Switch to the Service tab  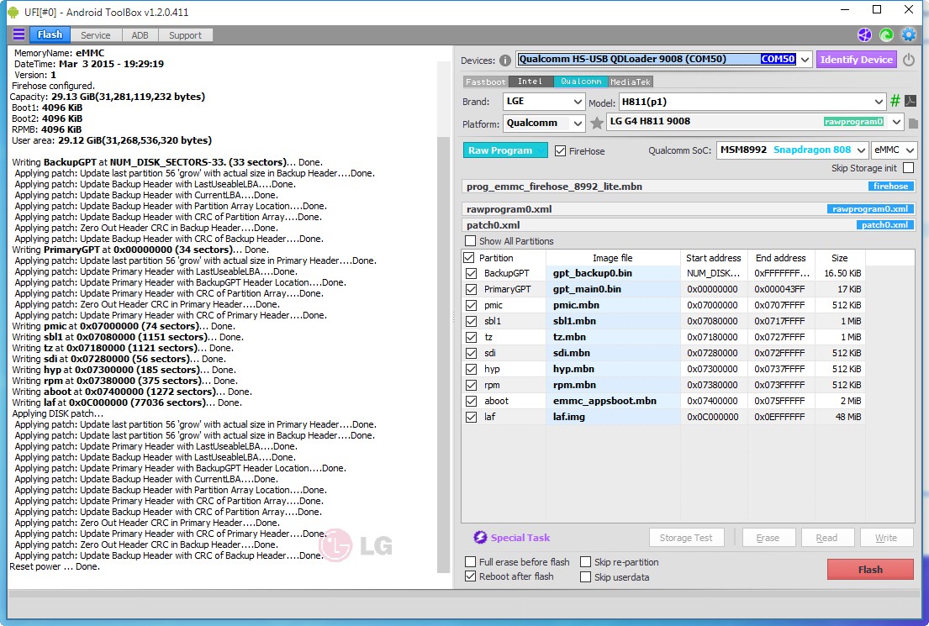tap(95, 35)
